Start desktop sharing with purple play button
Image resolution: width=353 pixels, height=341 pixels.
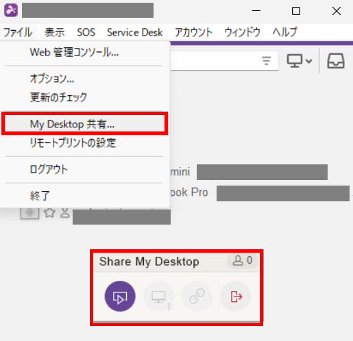pyautogui.click(x=120, y=296)
